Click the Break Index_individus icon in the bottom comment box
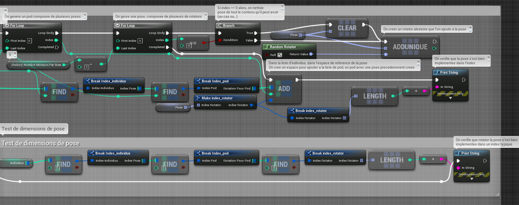The width and height of the screenshot is (519, 205). click(x=91, y=153)
